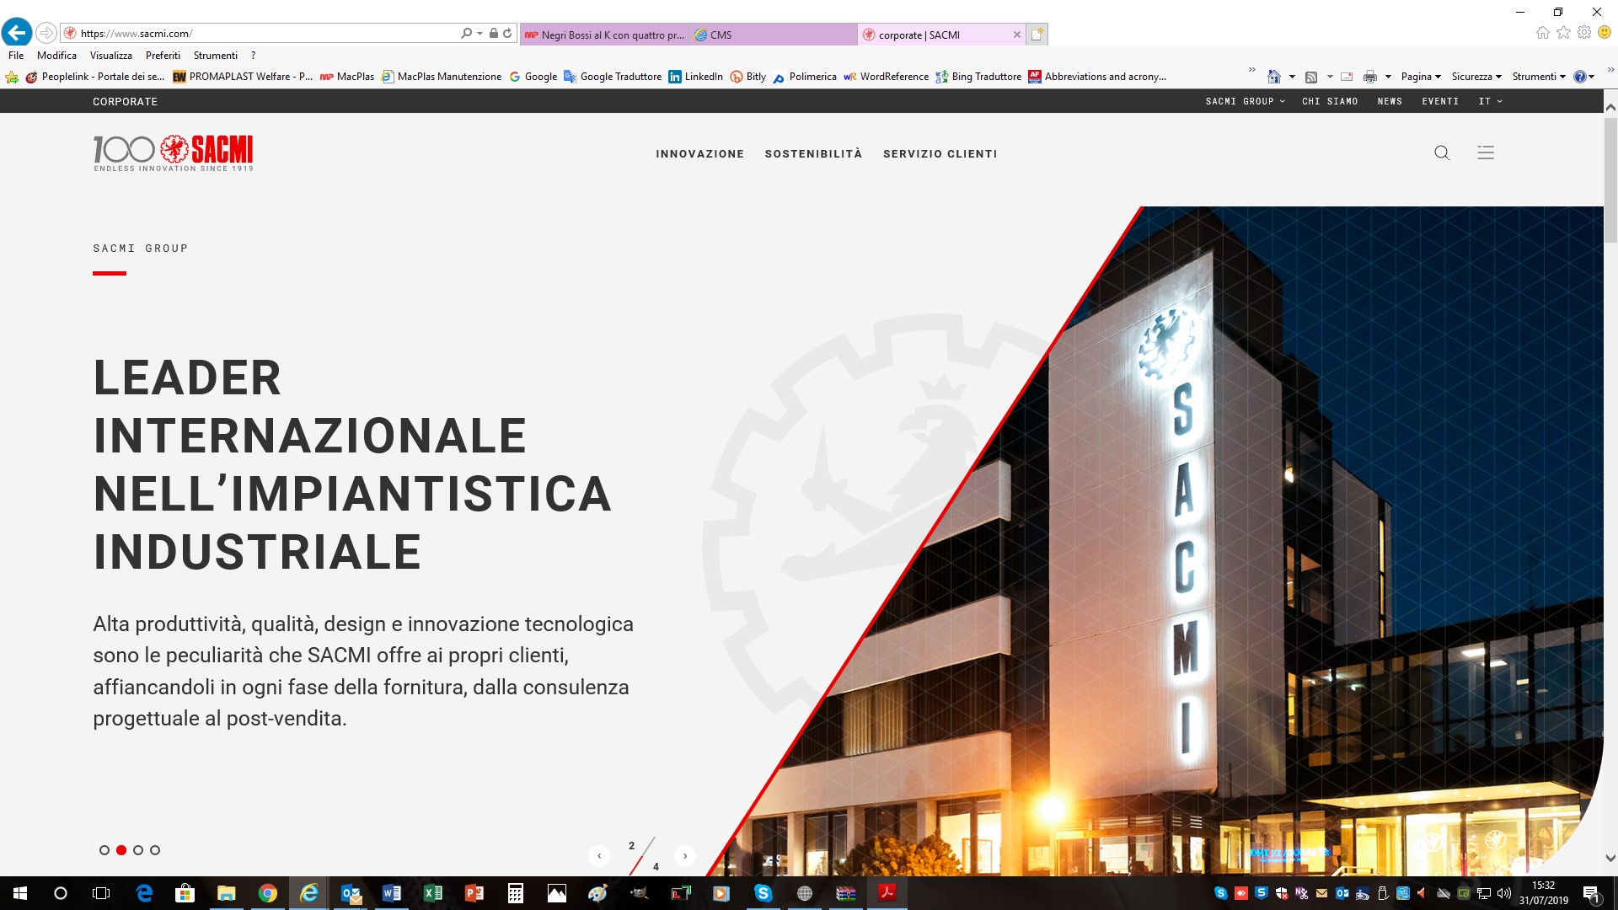Click the site search magnifier icon

(1442, 153)
